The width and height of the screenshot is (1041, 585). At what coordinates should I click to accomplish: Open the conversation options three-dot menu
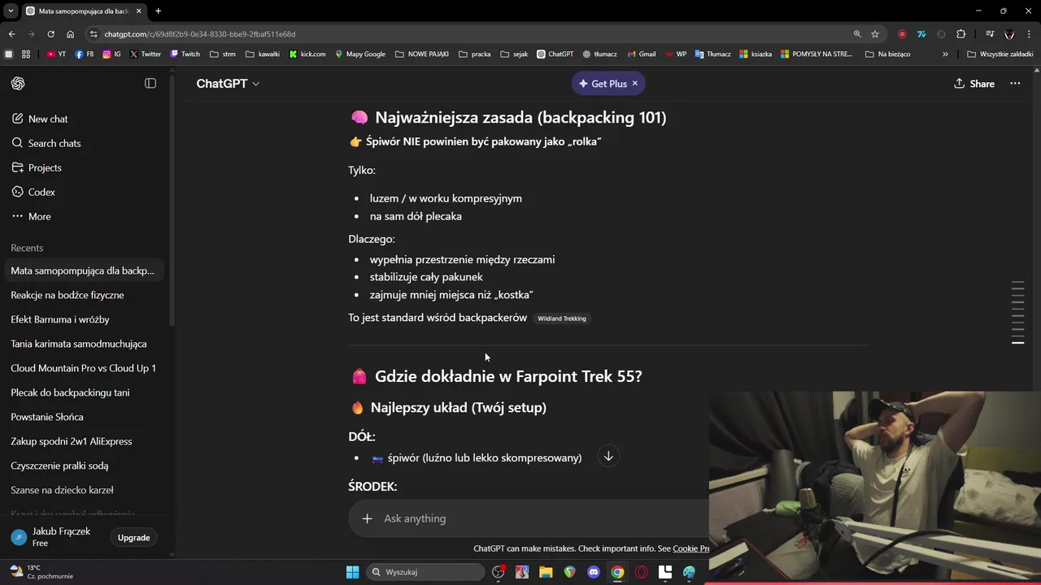[x=1015, y=84]
